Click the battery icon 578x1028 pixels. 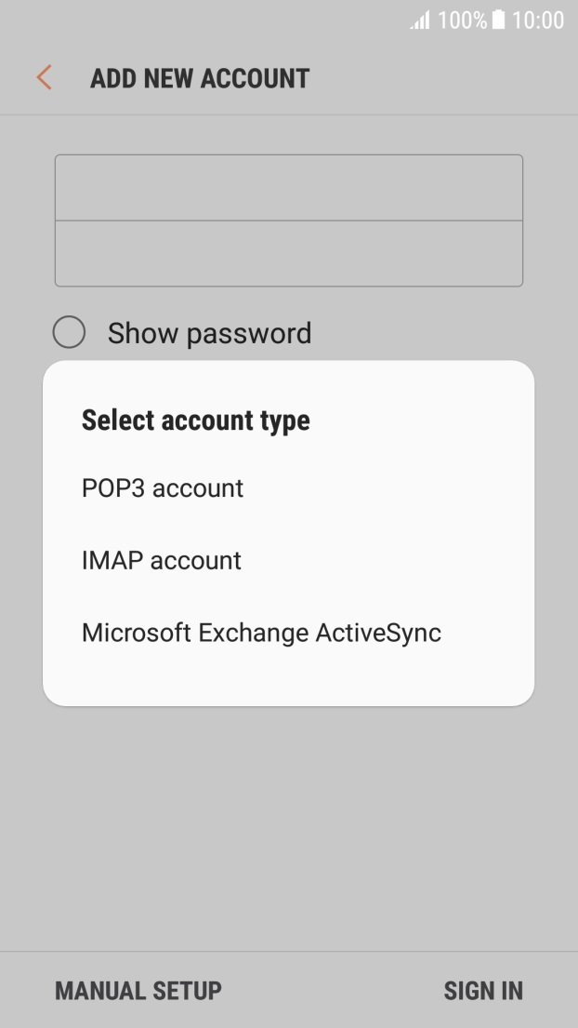(x=498, y=20)
